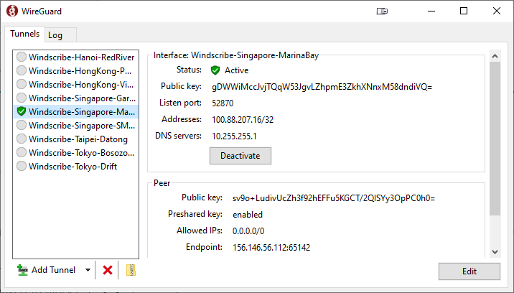Image resolution: width=514 pixels, height=293 pixels.
Task: Select the Windscribe-Singapore-Ma... tunnel
Action: pyautogui.click(x=75, y=111)
